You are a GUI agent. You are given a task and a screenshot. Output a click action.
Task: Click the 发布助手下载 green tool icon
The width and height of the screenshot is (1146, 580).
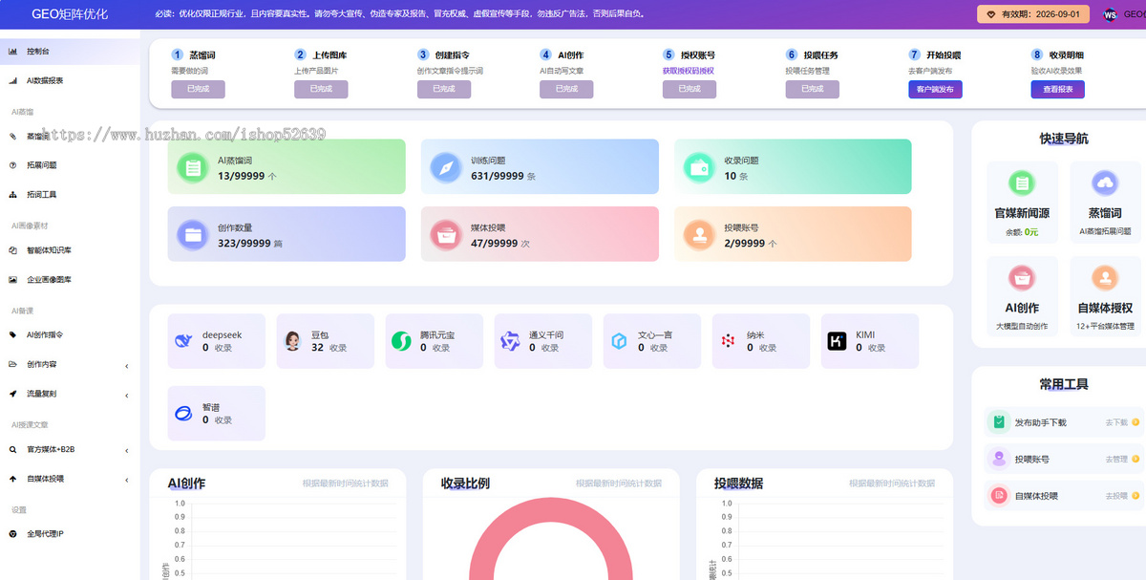pyautogui.click(x=999, y=421)
